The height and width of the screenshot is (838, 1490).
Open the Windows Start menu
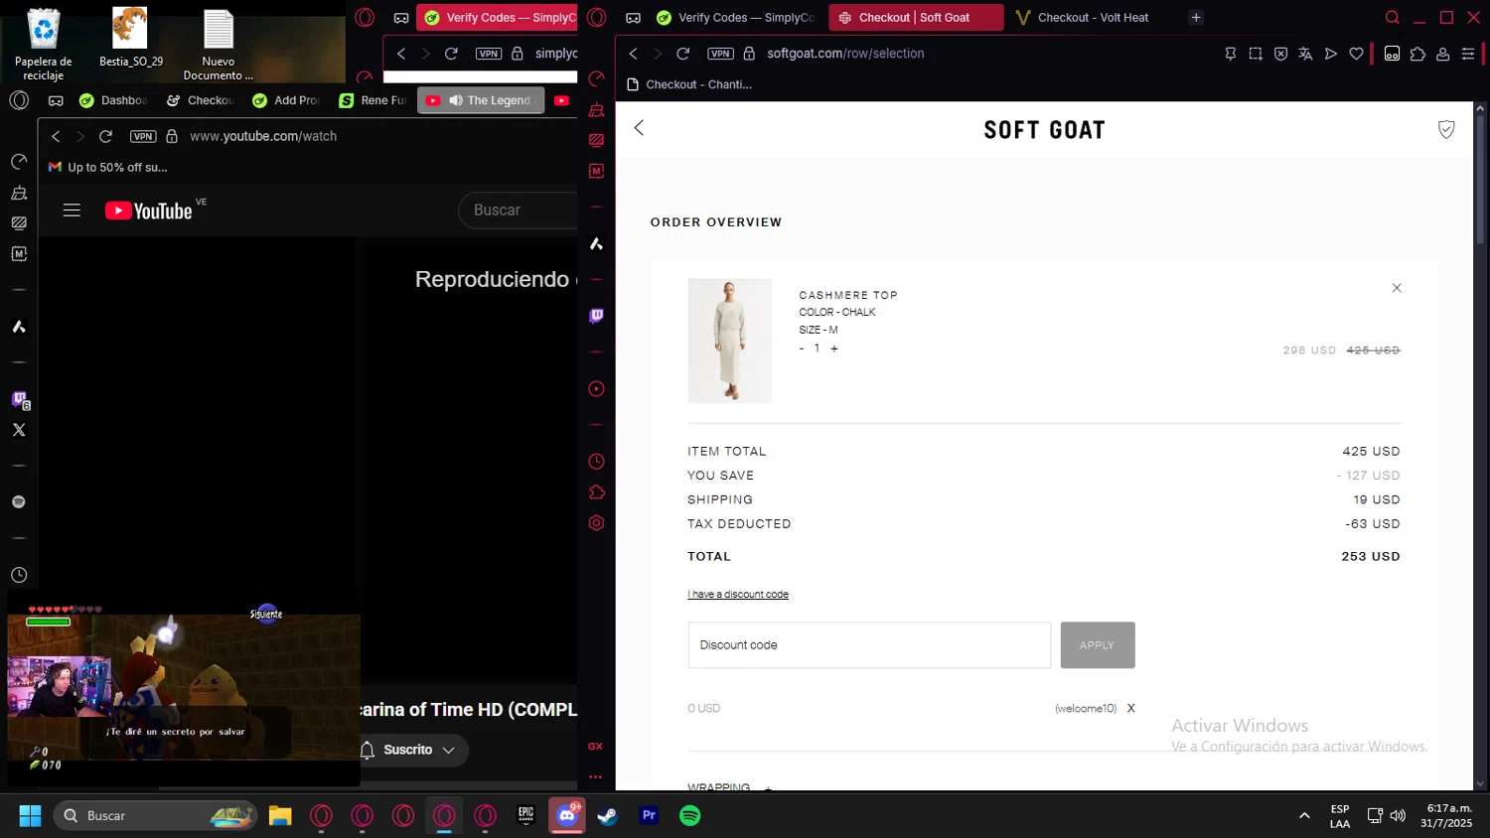31,815
